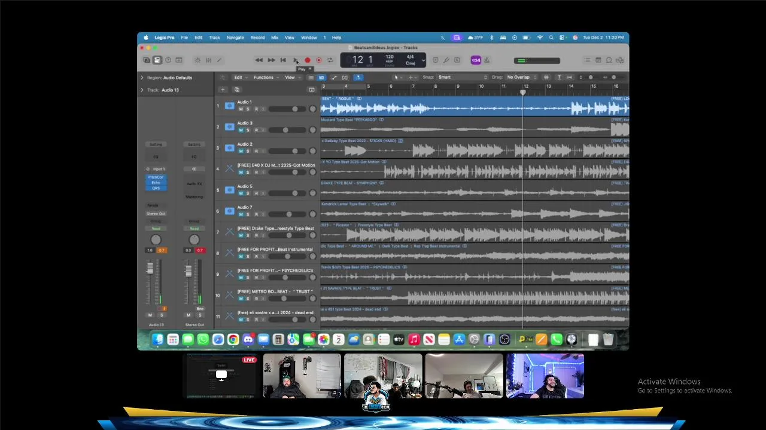Click Audio 13 channel strip pan knob

tap(156, 240)
